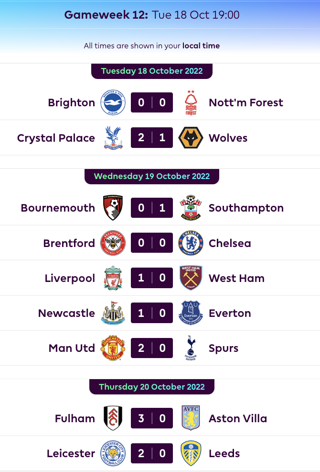Viewport: 320px width, 472px height.
Task: Open the Wolves club badge
Action: [191, 137]
